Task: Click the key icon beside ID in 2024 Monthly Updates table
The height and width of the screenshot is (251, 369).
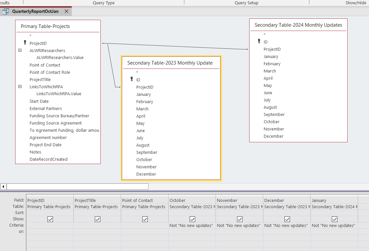Action: [259, 41]
